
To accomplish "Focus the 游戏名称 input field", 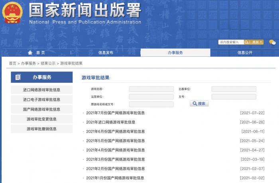I will [x=151, y=89].
